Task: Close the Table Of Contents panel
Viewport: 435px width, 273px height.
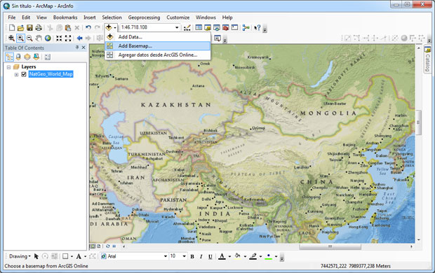Action: pyautogui.click(x=83, y=48)
